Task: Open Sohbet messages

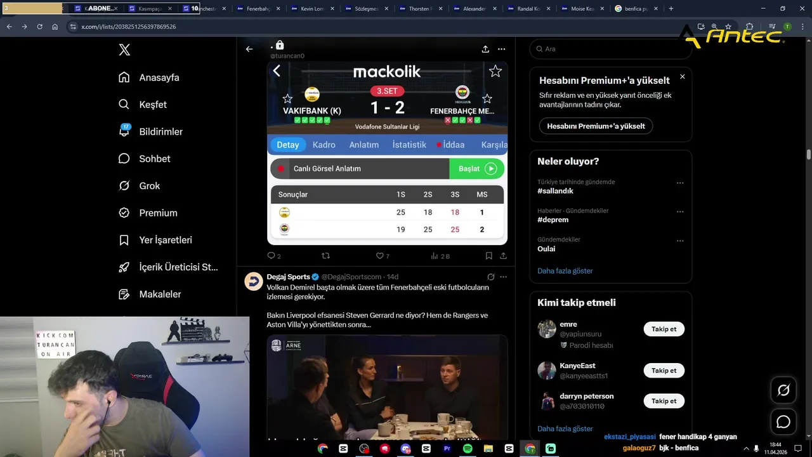Action: [x=144, y=159]
